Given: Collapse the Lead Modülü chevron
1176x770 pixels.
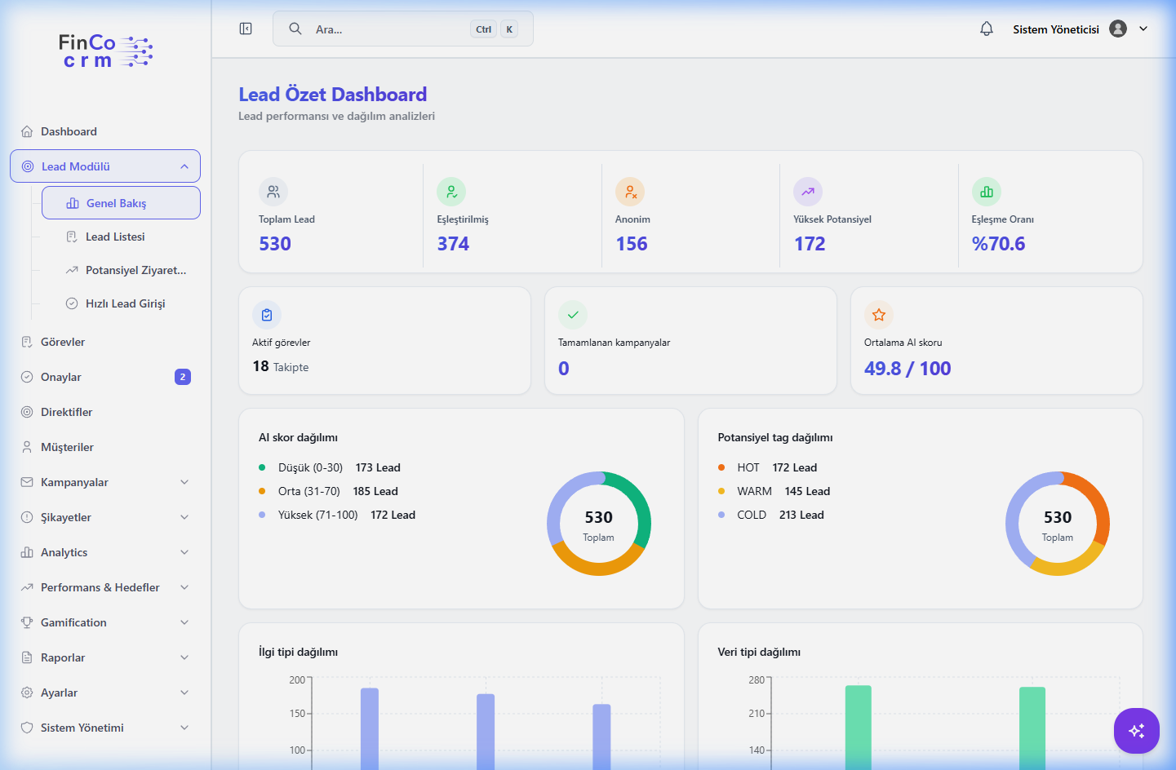Looking at the screenshot, I should 184,166.
